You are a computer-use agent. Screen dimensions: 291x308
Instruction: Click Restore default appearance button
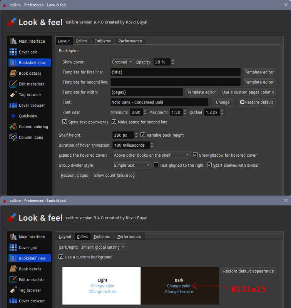pyautogui.click(x=248, y=271)
